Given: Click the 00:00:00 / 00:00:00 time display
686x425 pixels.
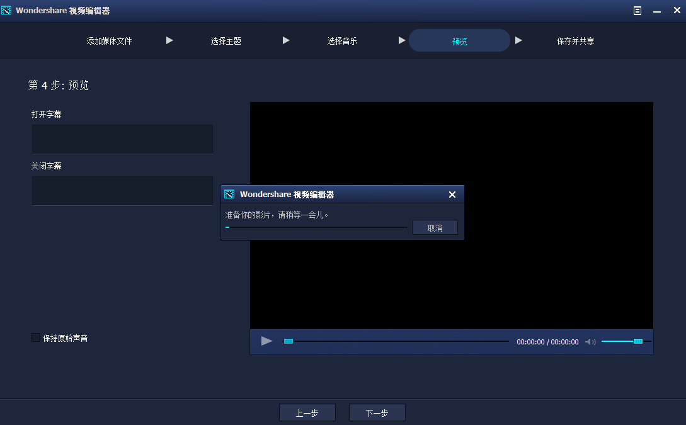Looking at the screenshot, I should pos(547,342).
